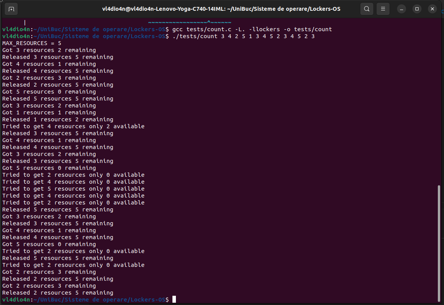Click the terminal scrollbar thumb

tap(439, 244)
